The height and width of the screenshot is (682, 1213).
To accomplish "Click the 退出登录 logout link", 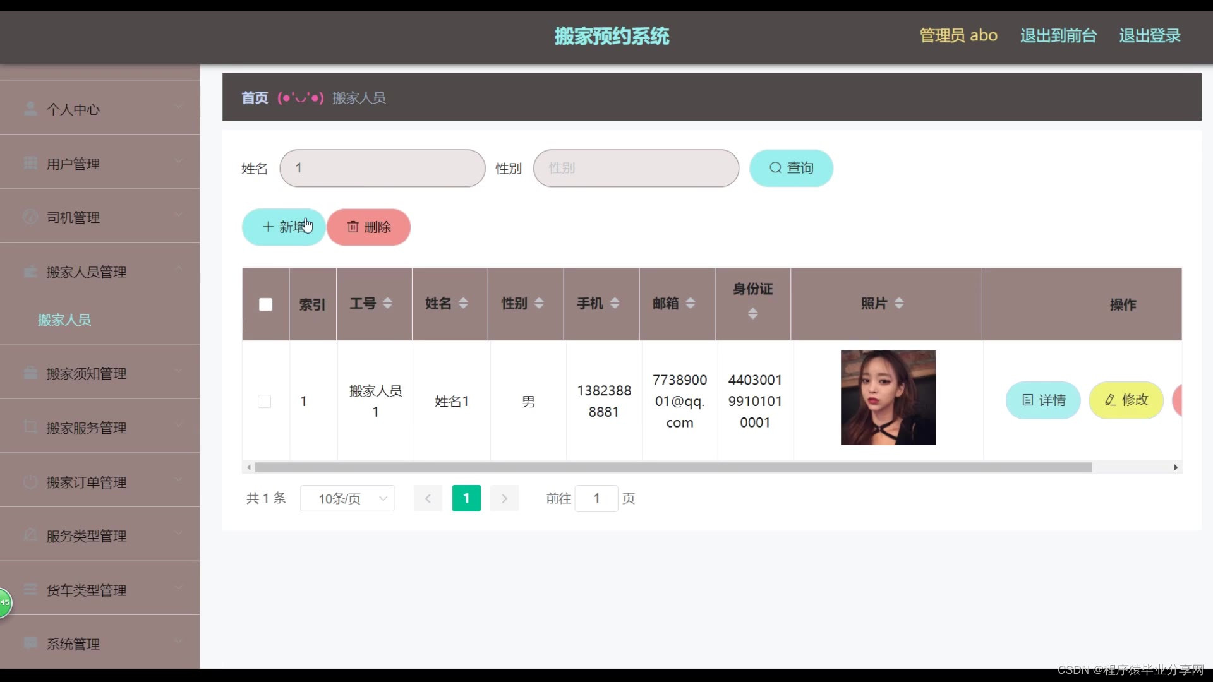I will 1149,35.
